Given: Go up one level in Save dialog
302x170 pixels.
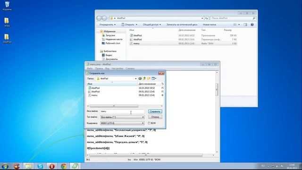Looking at the screenshot, I should (x=144, y=78).
